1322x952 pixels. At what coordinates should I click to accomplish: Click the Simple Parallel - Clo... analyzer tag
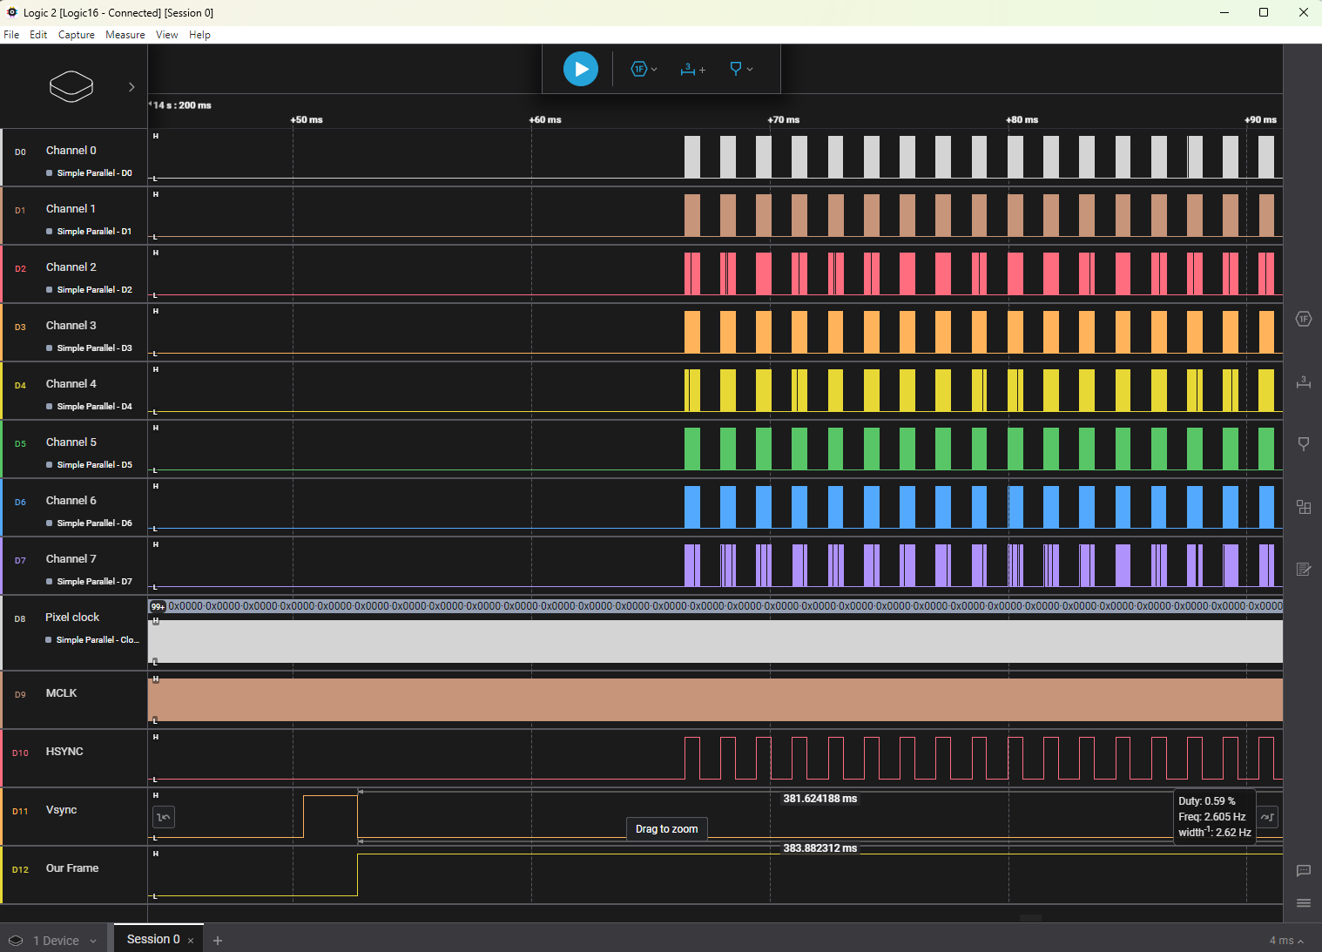pyautogui.click(x=92, y=640)
